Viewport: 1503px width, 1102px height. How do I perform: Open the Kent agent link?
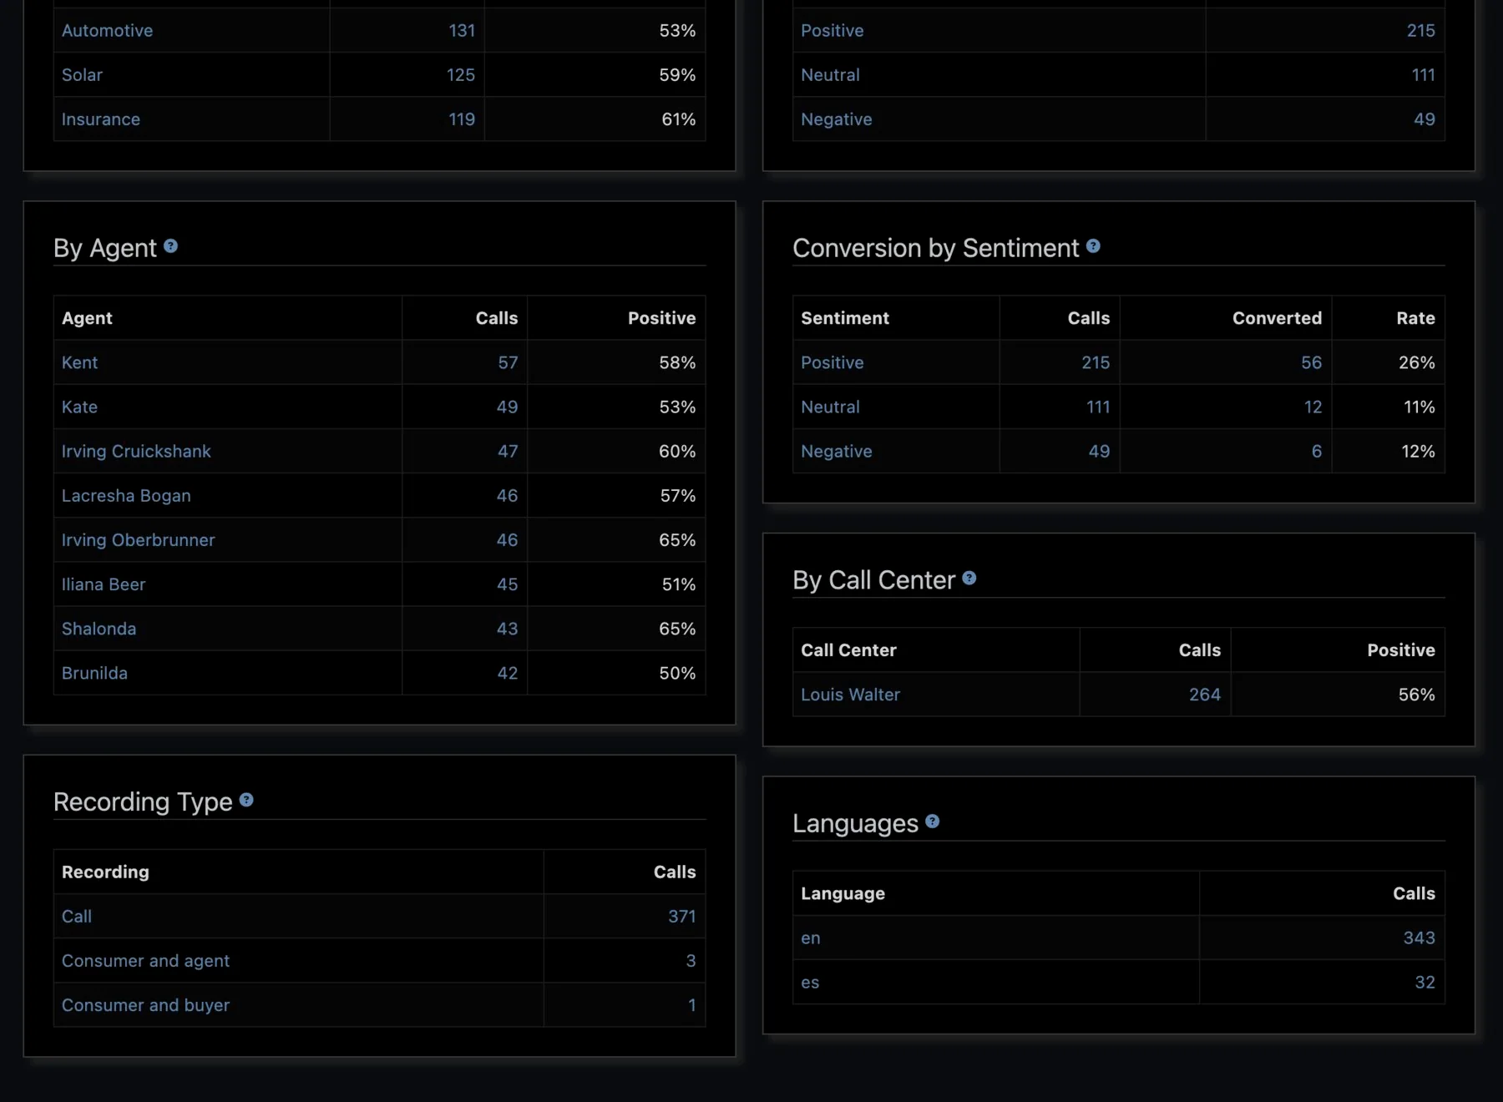click(79, 362)
